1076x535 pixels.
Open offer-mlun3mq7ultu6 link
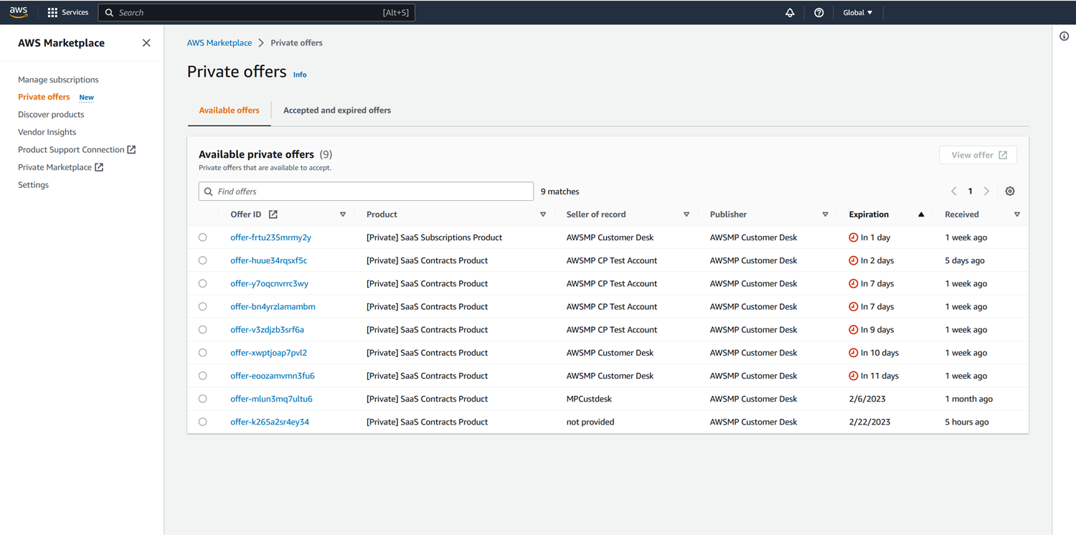[x=271, y=399]
